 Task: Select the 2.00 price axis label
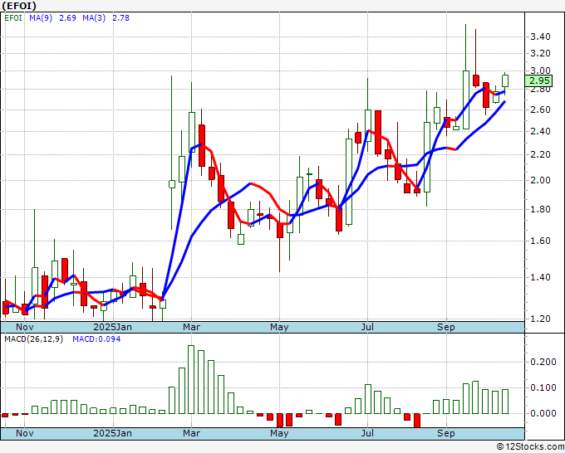pyautogui.click(x=539, y=181)
